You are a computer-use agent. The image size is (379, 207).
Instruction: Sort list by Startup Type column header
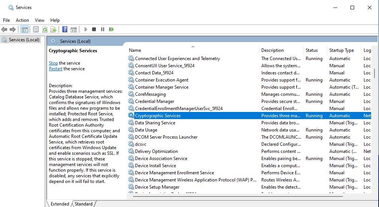click(x=341, y=50)
